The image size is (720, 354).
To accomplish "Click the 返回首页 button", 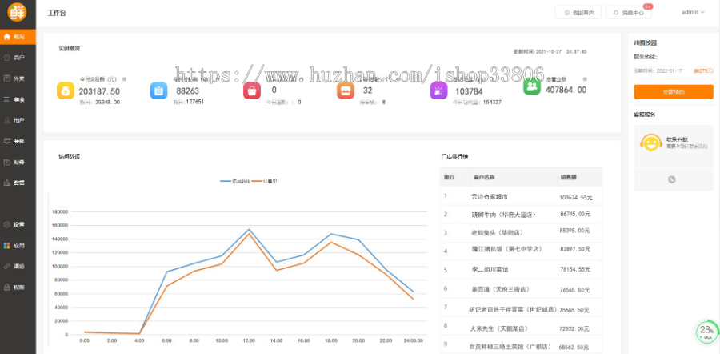I will [x=578, y=12].
